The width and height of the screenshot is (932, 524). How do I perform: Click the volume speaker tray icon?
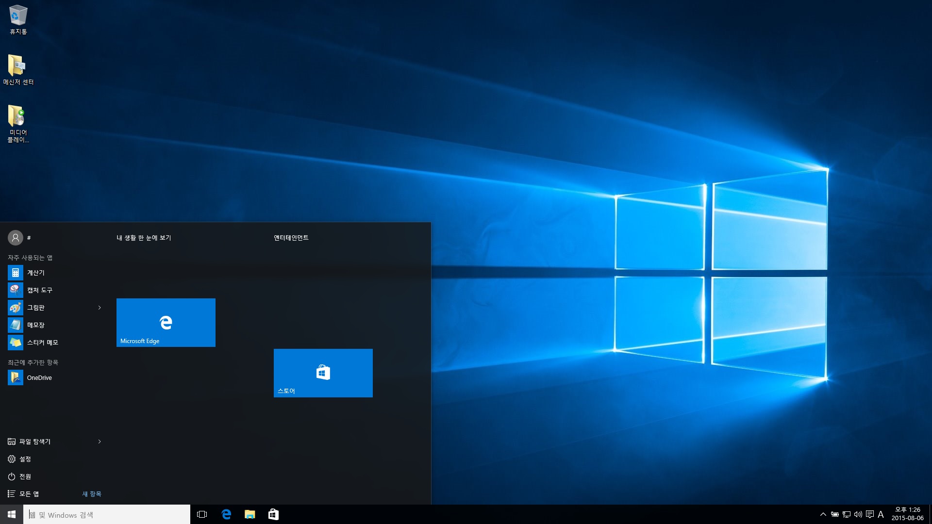(x=858, y=514)
